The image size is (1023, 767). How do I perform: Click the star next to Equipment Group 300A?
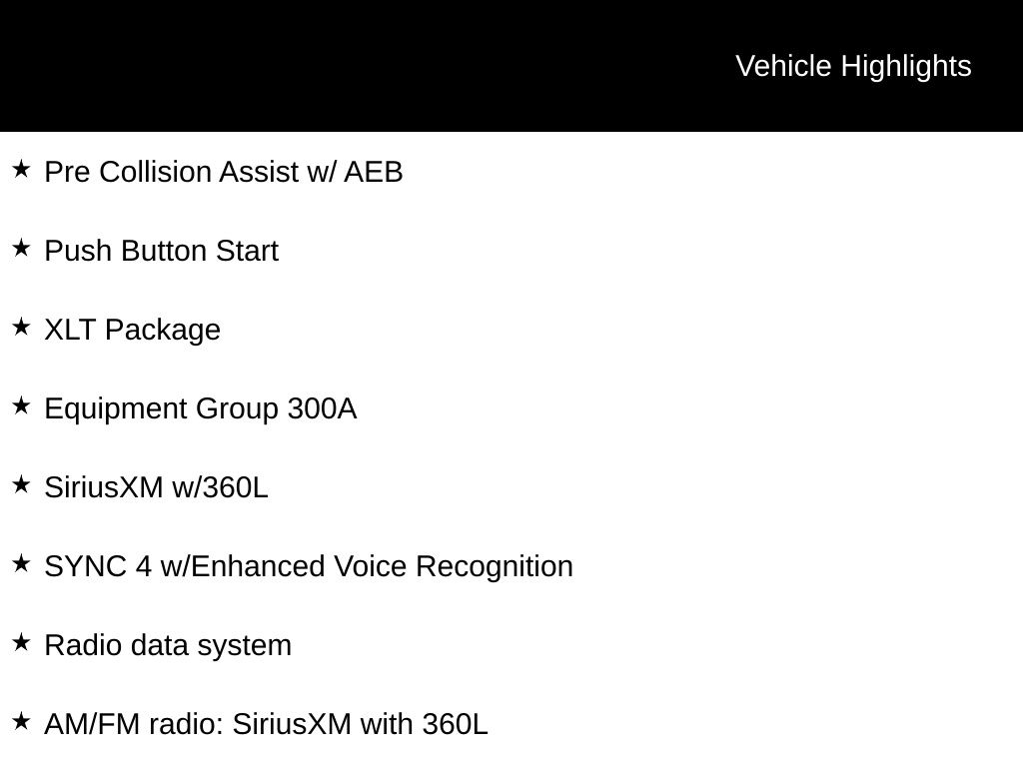pyautogui.click(x=21, y=405)
